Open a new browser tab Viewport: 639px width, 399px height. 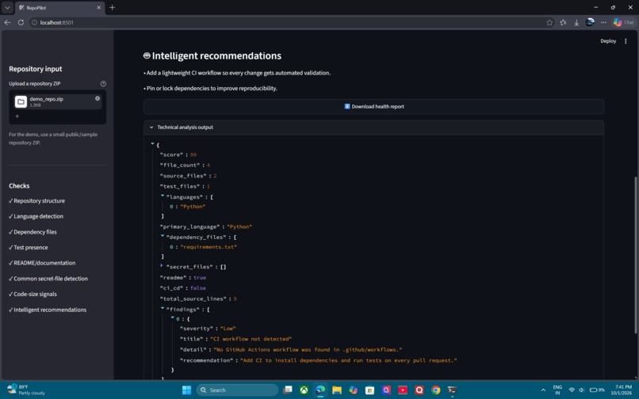coord(112,7)
